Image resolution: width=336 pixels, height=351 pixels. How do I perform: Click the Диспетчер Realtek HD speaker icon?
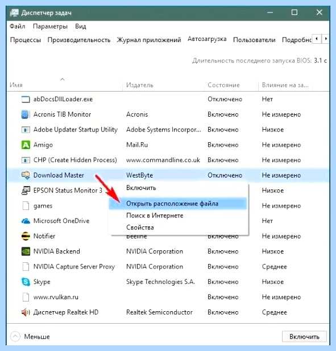(26, 312)
